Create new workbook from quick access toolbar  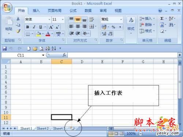click(x=29, y=48)
